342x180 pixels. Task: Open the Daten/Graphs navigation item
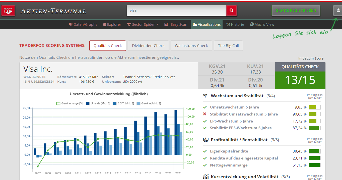point(83,24)
